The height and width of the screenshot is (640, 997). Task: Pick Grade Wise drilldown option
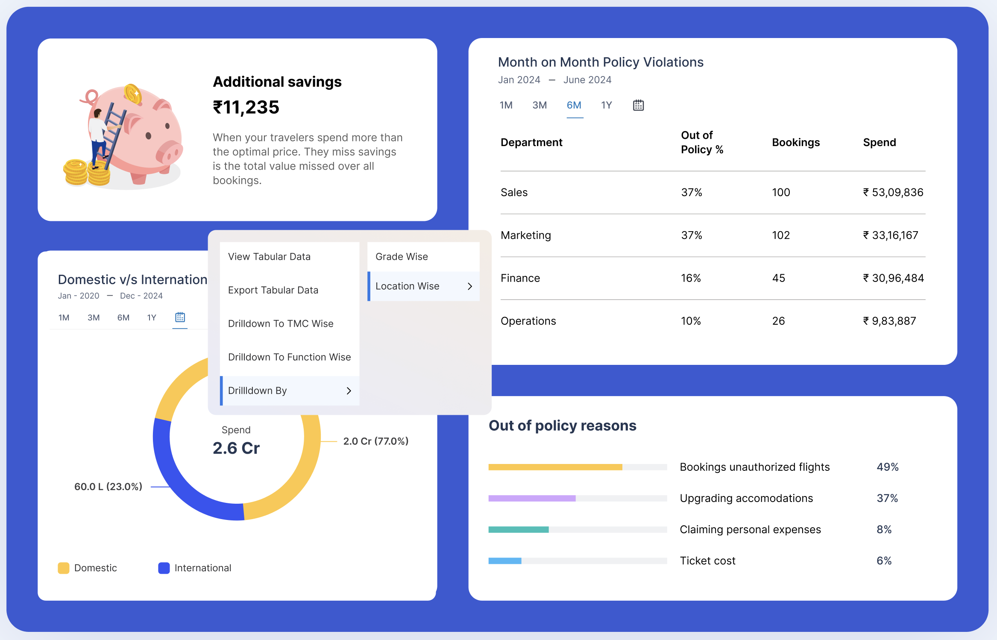(402, 256)
